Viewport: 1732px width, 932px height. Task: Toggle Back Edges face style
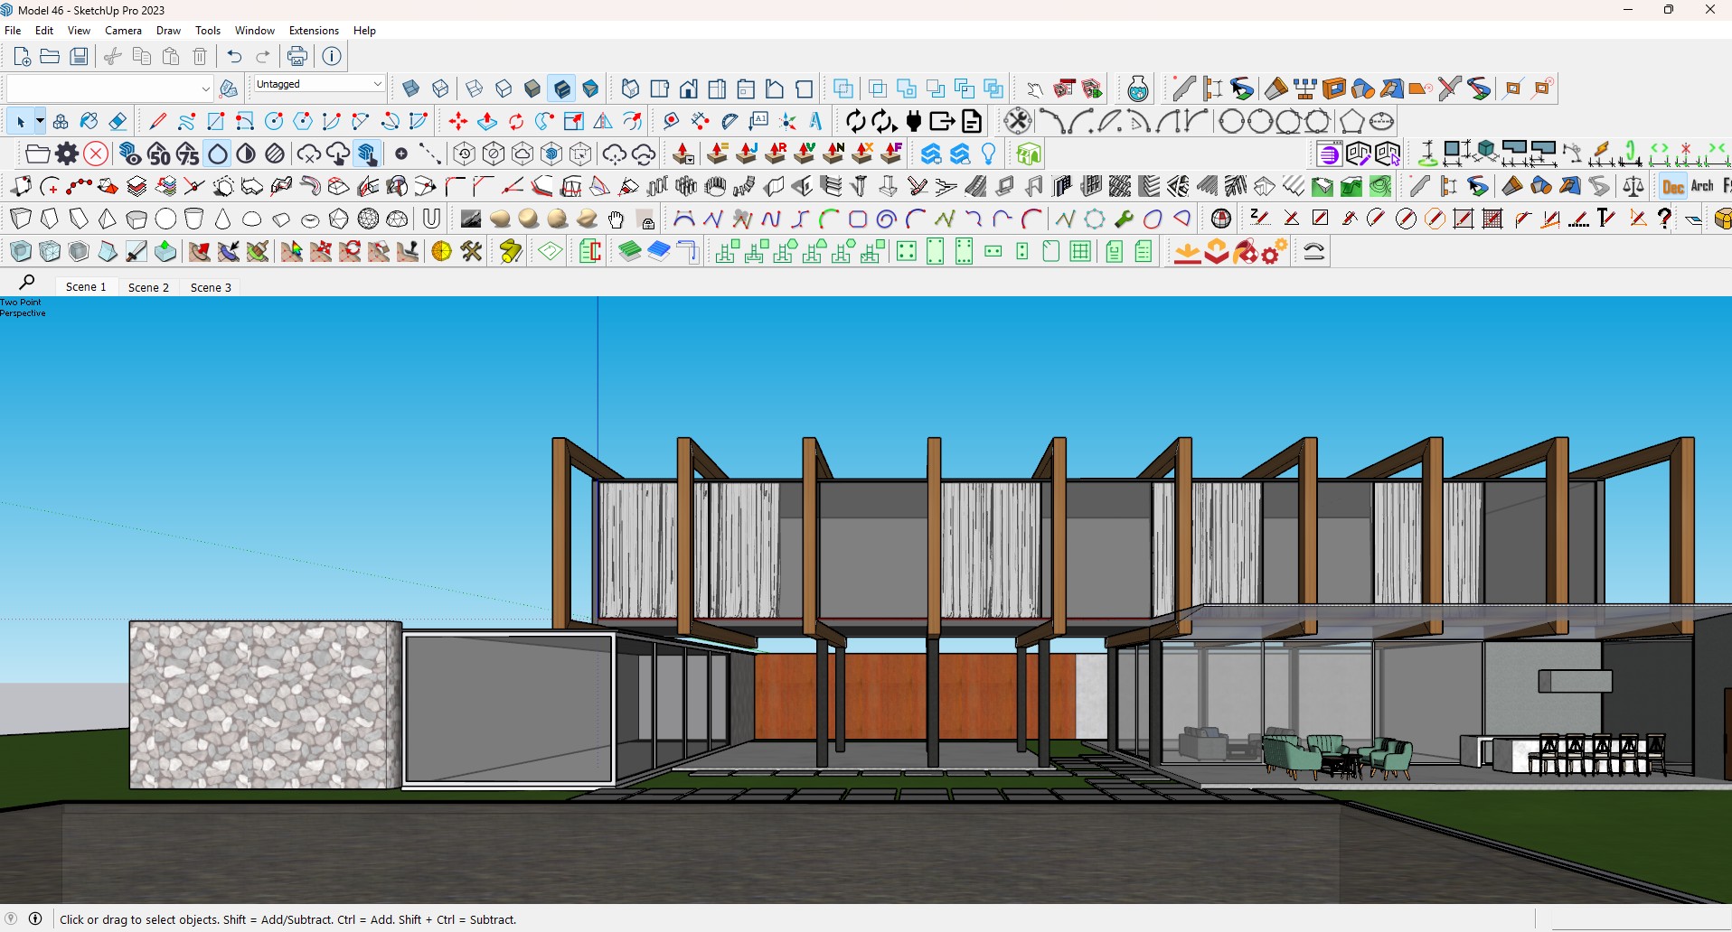pos(440,89)
